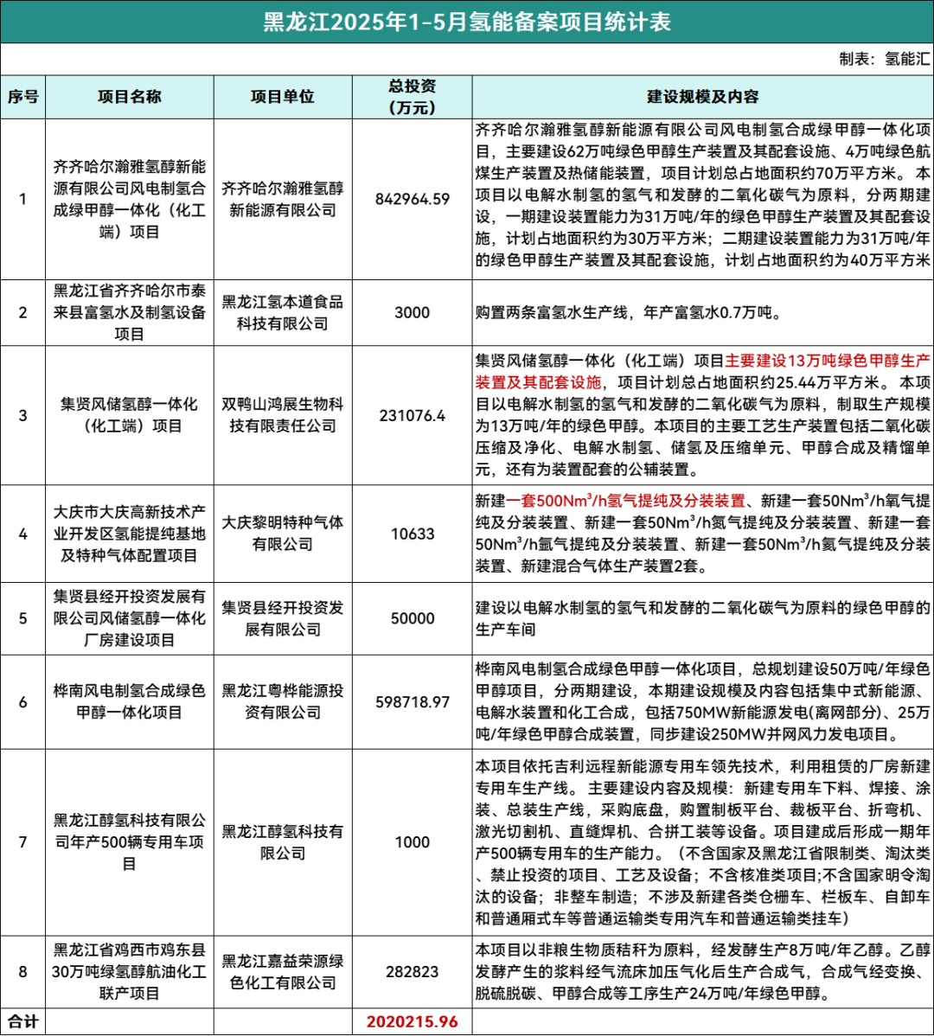Click project name 桦南风电制氢合成绿色甲醇一体化项目
The image size is (934, 1036).
(130, 701)
